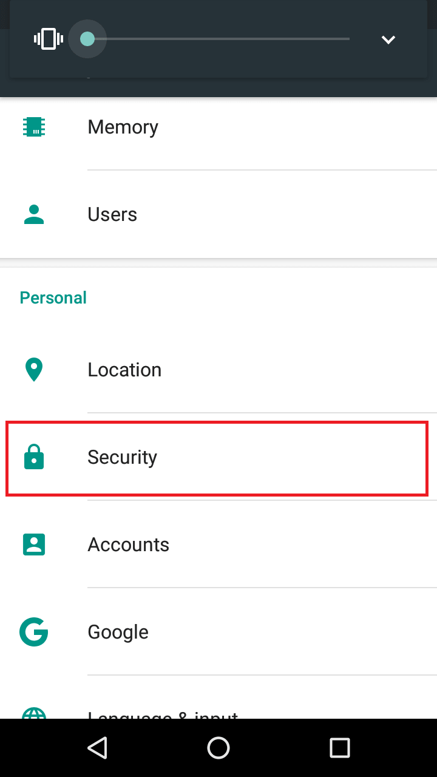Click the Personal section header
This screenshot has height=777, width=437.
click(x=53, y=297)
